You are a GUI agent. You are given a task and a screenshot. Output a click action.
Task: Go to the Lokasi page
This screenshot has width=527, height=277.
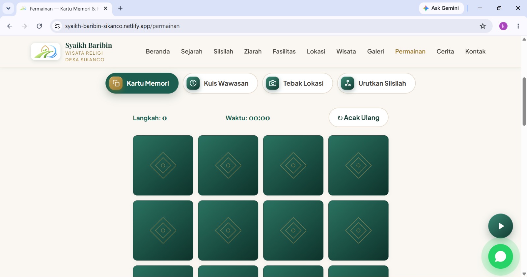pos(316,51)
